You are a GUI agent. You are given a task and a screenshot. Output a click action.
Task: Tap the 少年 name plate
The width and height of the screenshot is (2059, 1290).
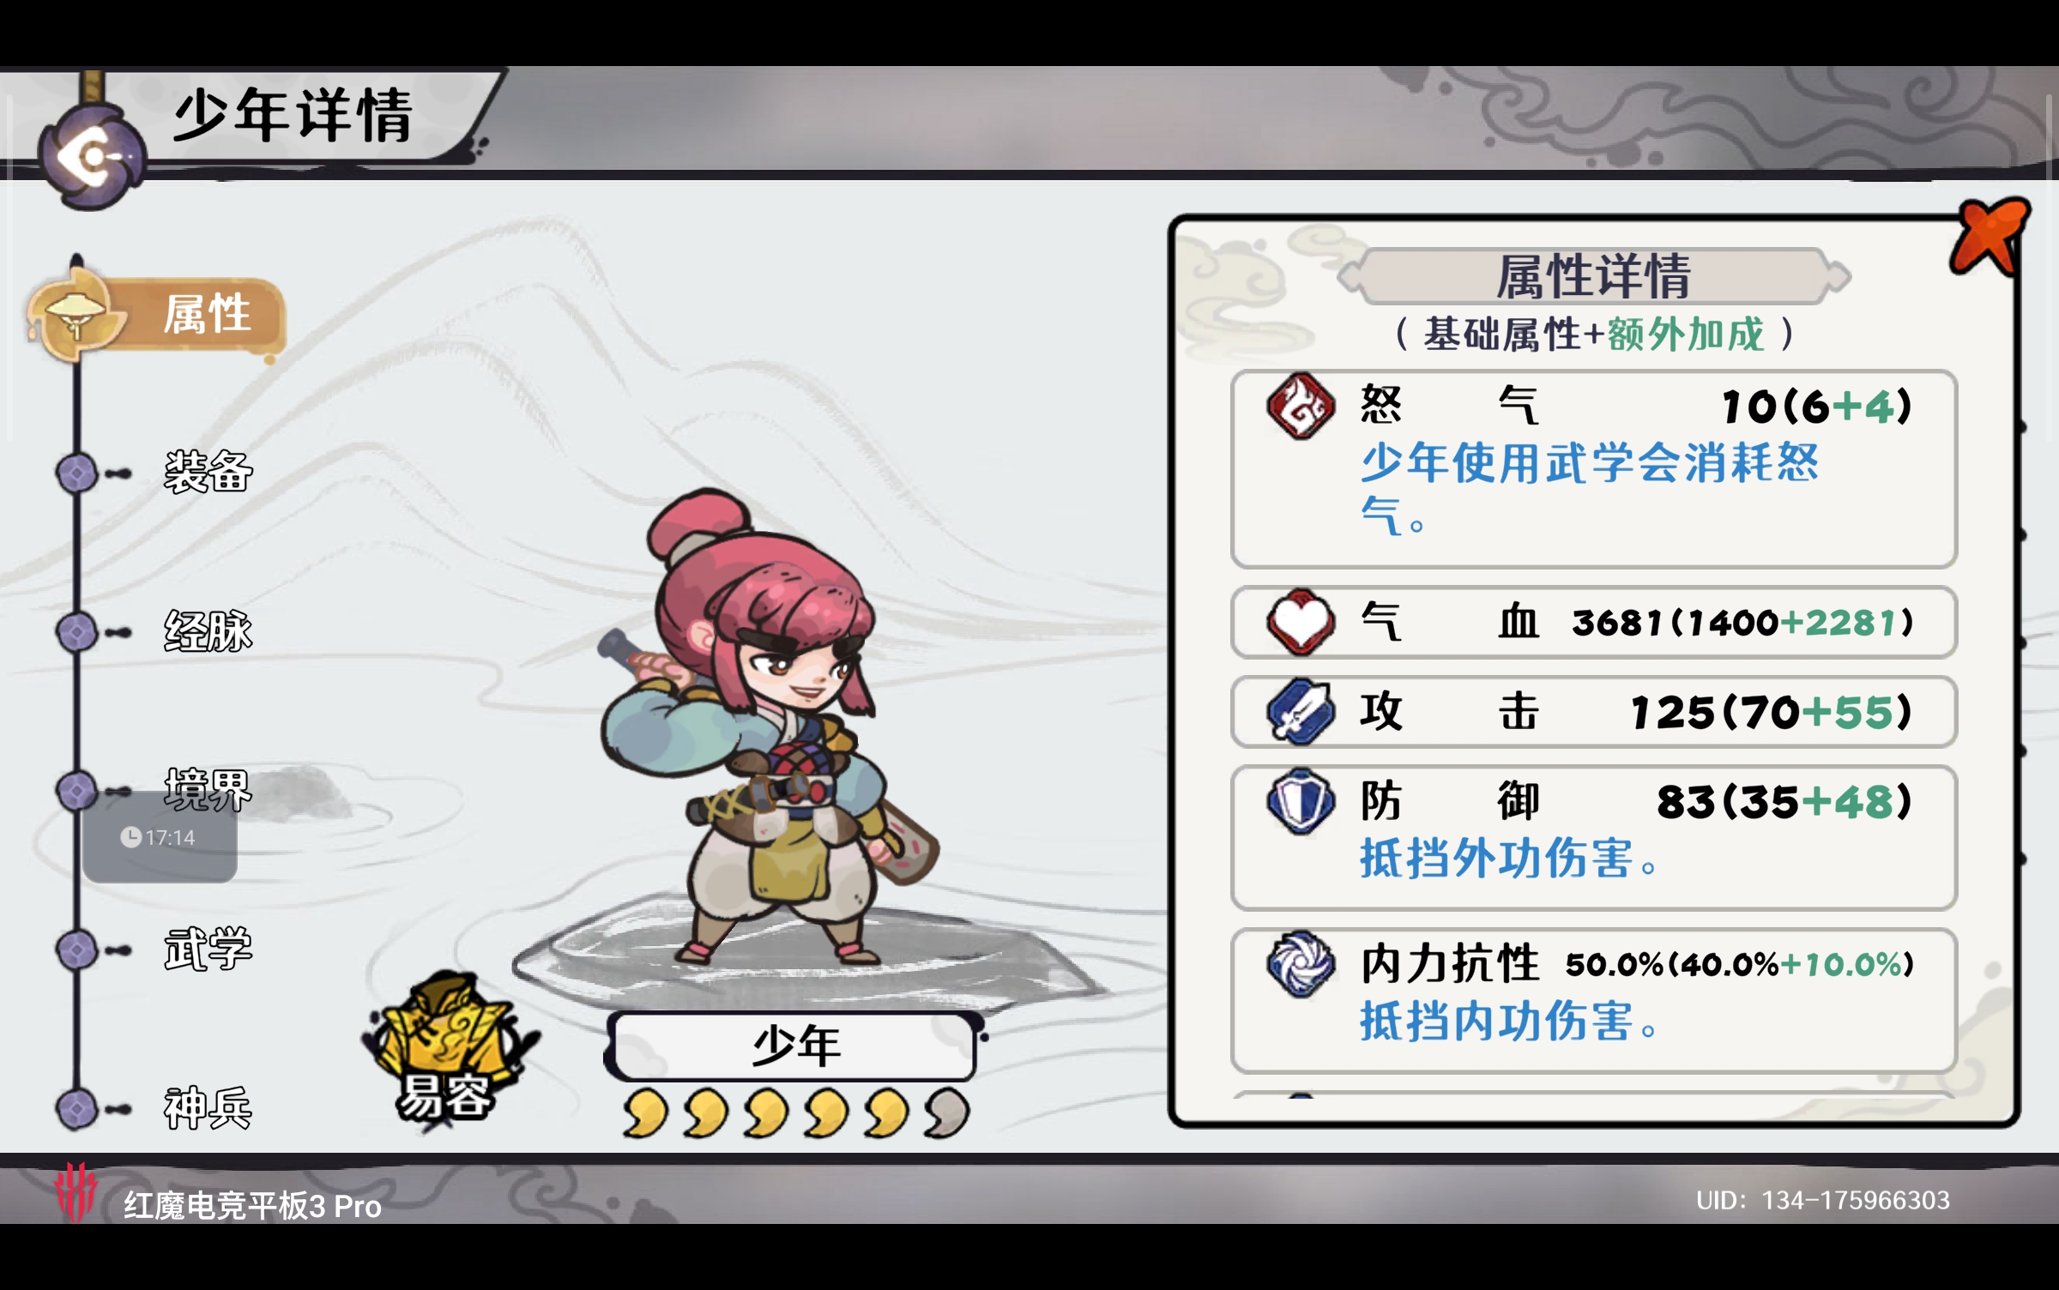[x=794, y=1046]
